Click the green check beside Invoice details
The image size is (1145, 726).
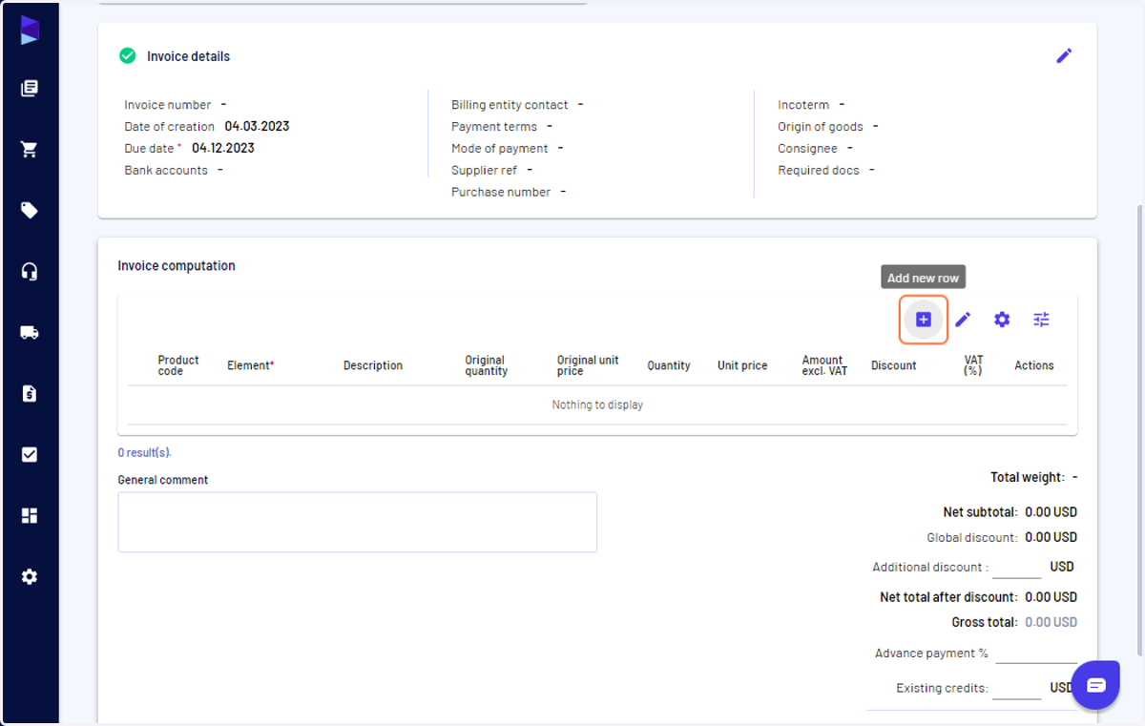click(x=127, y=56)
